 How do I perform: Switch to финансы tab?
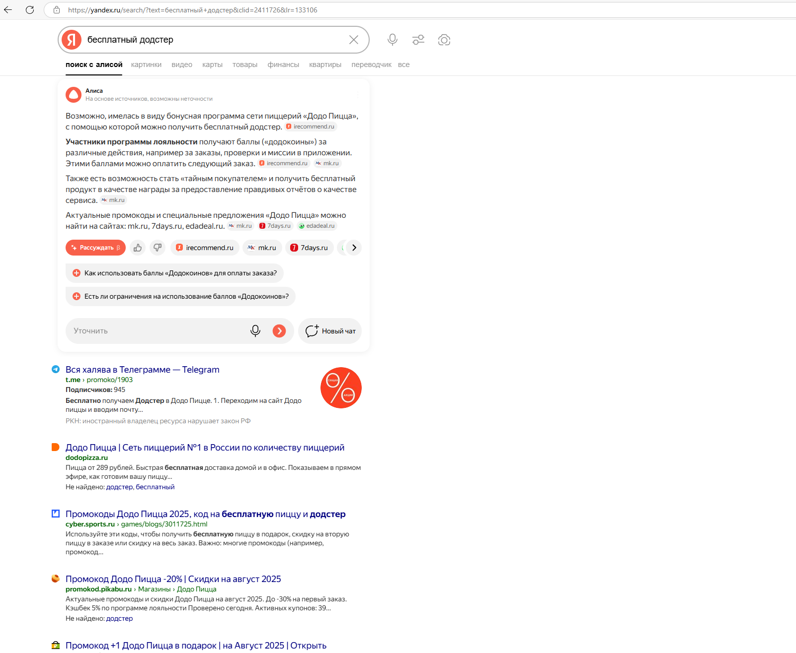point(283,65)
